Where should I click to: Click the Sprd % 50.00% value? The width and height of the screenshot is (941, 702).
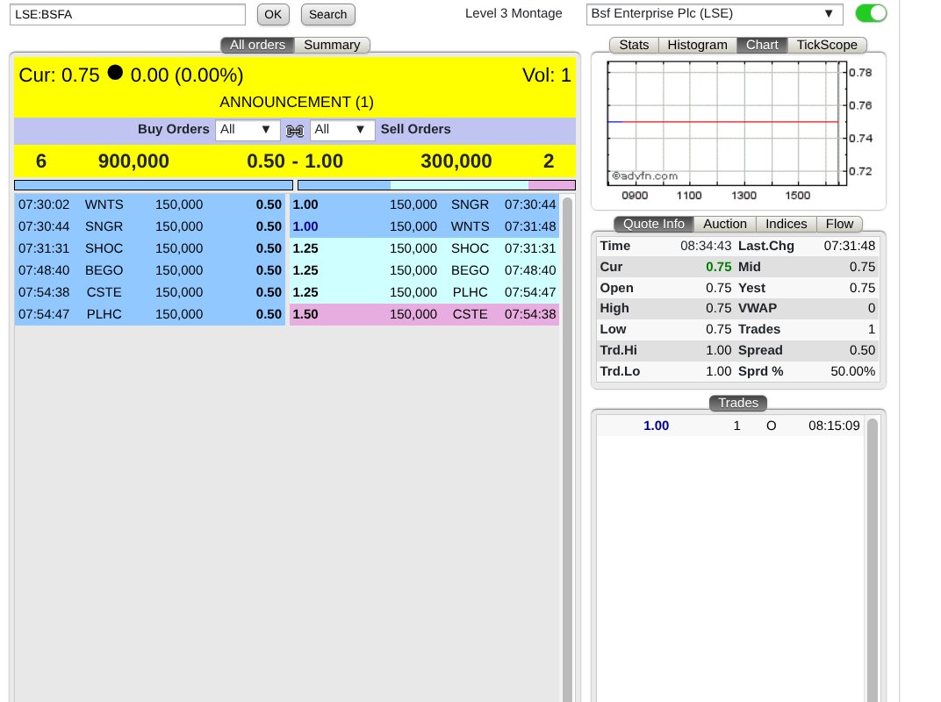coord(852,371)
